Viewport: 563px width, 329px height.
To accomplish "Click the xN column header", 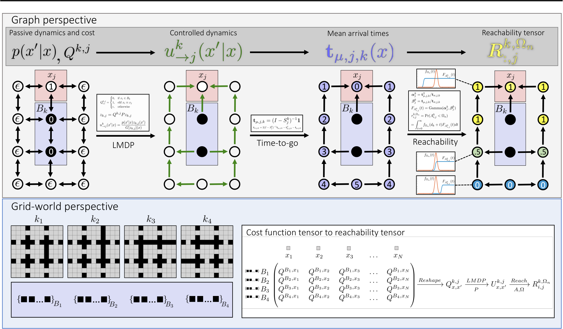I will (x=398, y=256).
